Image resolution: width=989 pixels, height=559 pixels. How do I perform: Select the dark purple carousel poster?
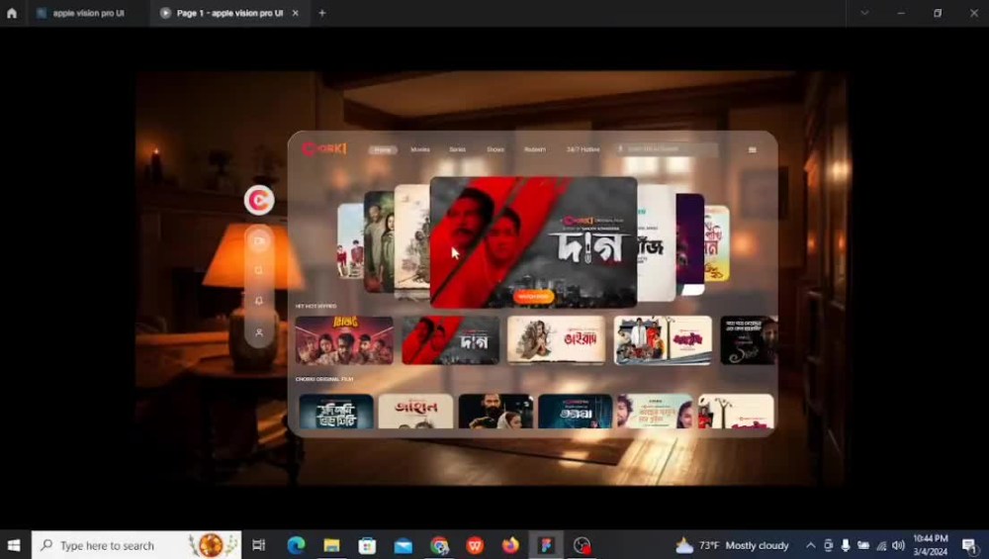(x=690, y=243)
